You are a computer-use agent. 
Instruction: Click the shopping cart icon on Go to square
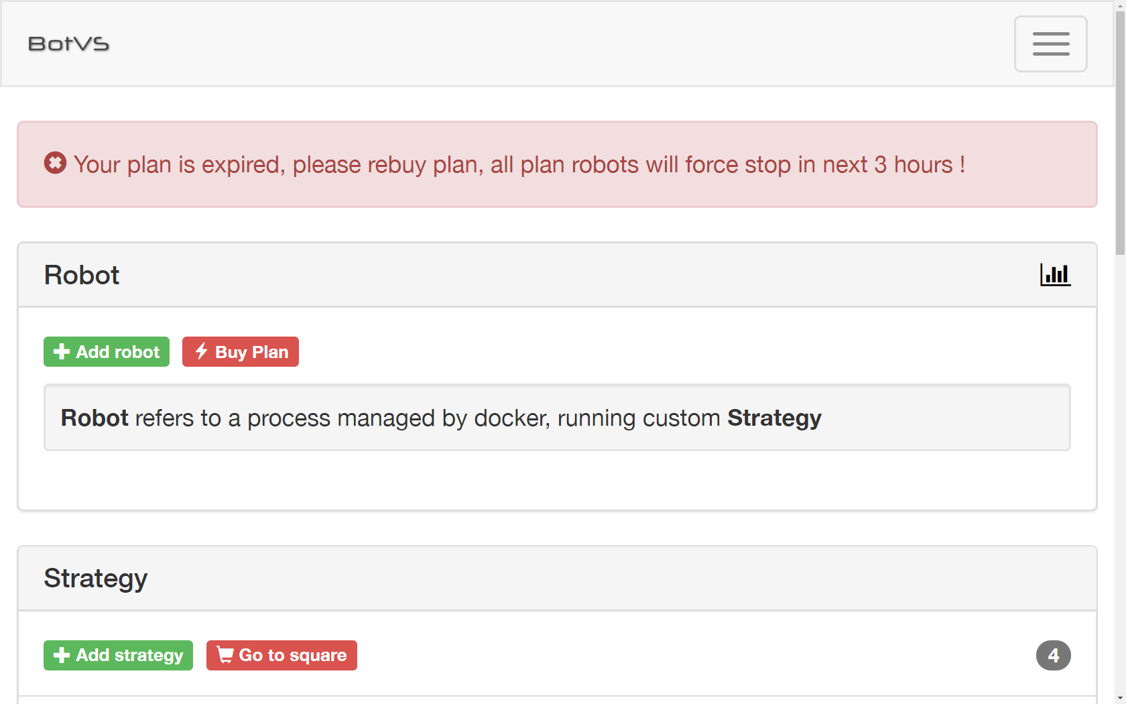point(225,654)
